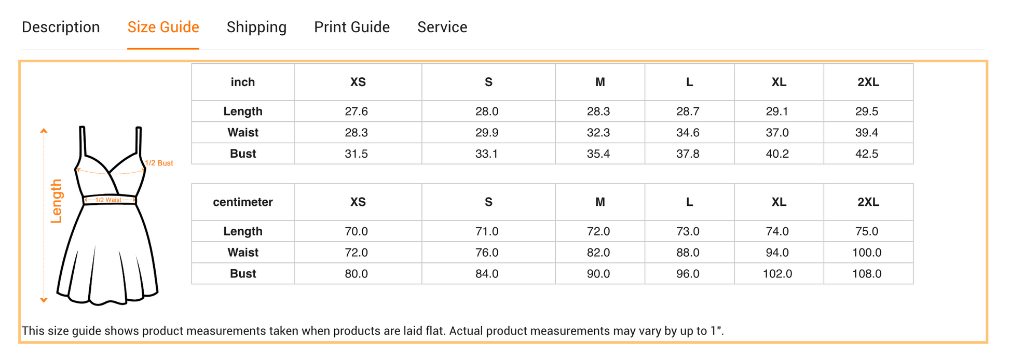Go to the Print Guide tab

point(352,27)
